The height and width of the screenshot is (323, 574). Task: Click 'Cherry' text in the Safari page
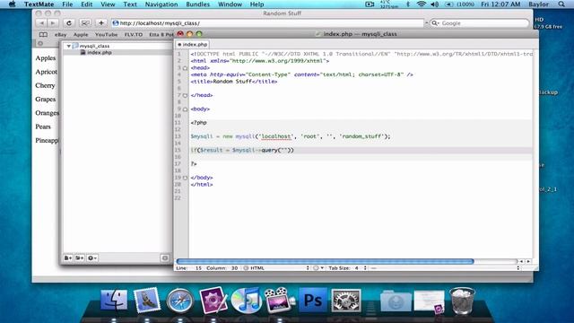[x=45, y=85]
